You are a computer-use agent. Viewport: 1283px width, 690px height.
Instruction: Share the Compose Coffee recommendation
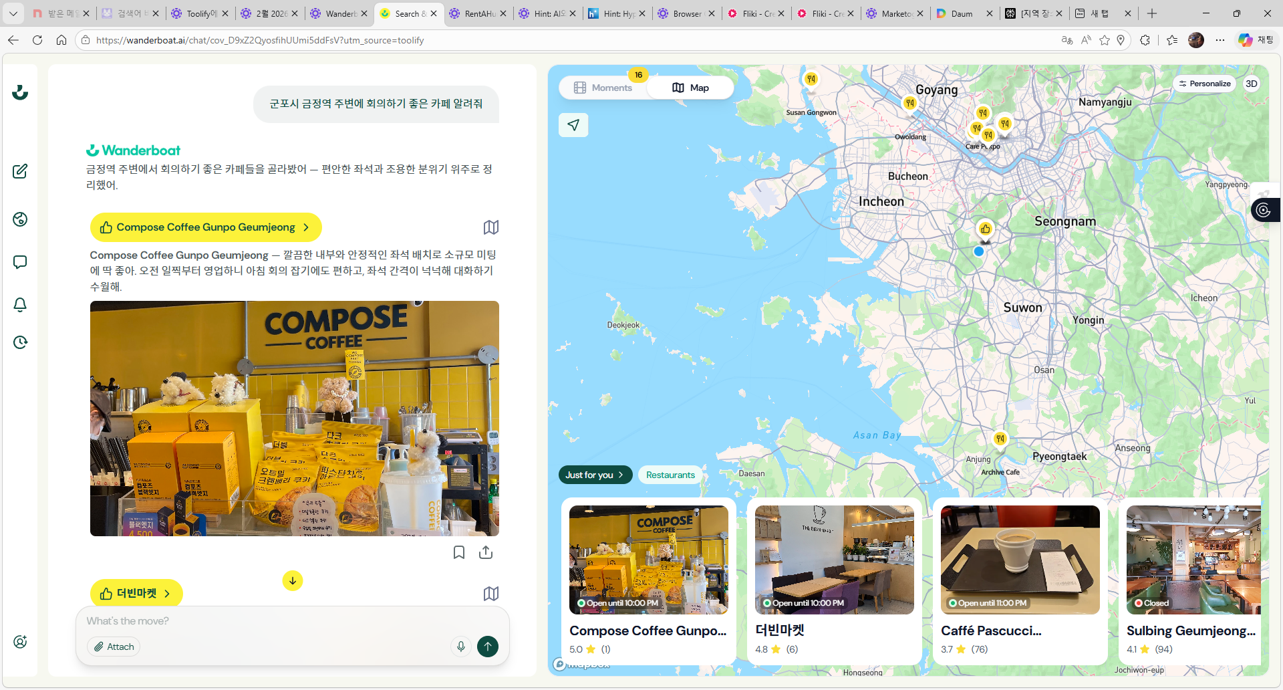tap(486, 552)
